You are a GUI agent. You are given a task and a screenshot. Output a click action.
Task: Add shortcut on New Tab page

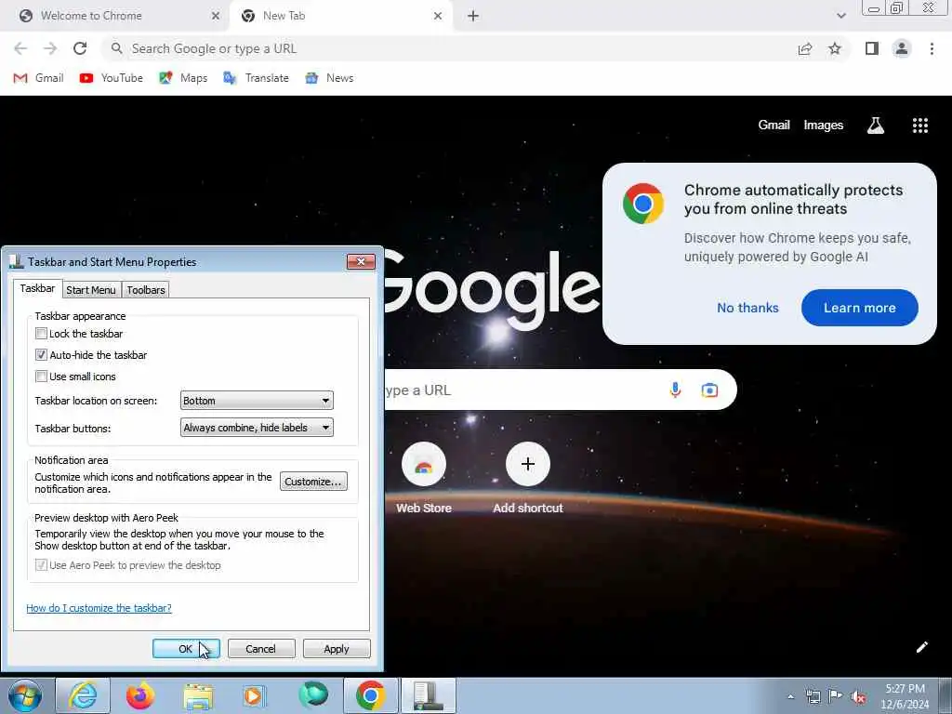[x=528, y=479]
